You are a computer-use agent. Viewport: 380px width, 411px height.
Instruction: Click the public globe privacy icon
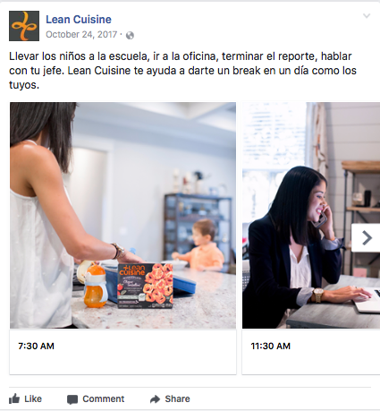[x=130, y=35]
